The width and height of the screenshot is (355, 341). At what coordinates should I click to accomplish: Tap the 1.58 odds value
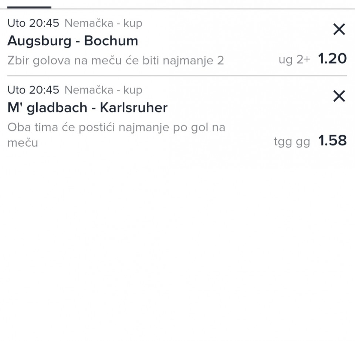[x=332, y=141]
